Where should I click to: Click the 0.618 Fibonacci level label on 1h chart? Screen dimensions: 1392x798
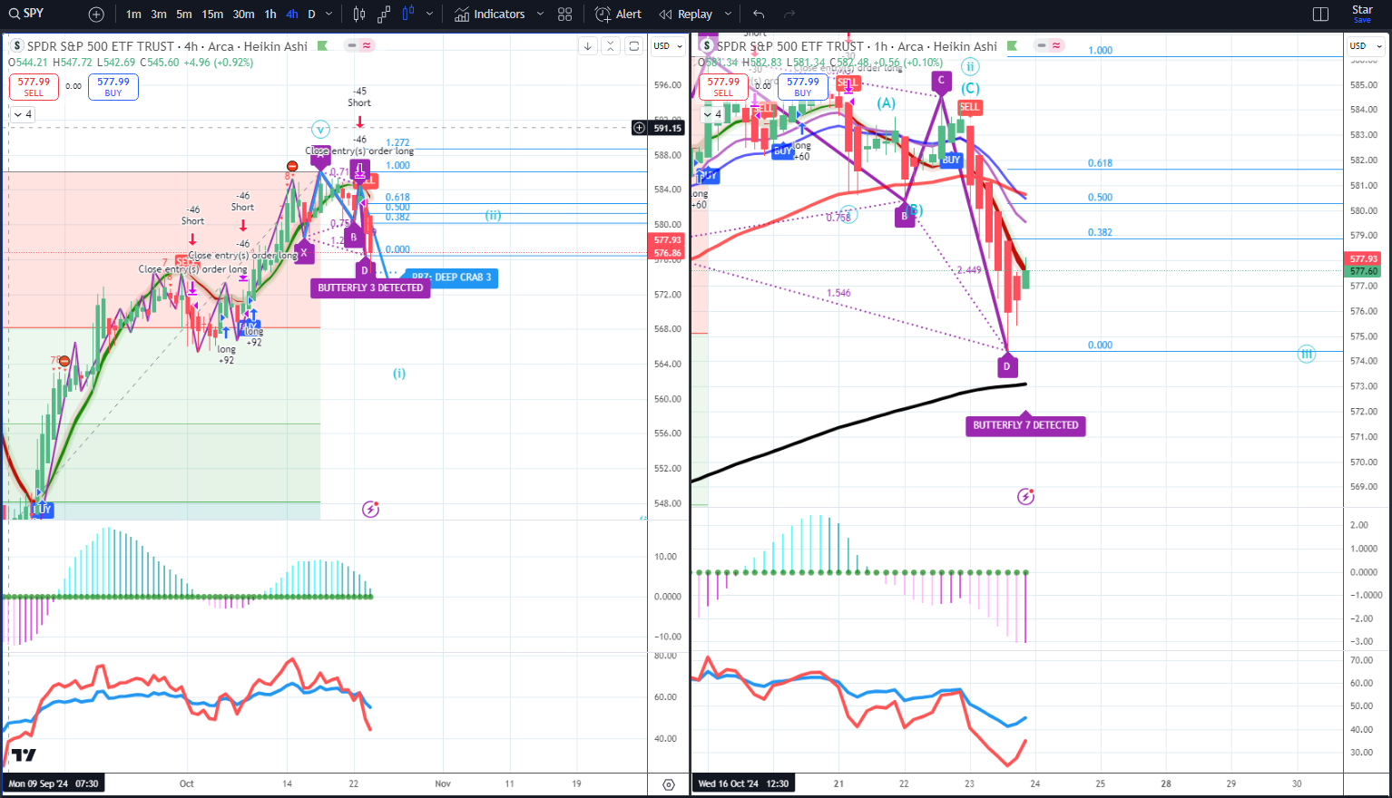(x=1100, y=163)
